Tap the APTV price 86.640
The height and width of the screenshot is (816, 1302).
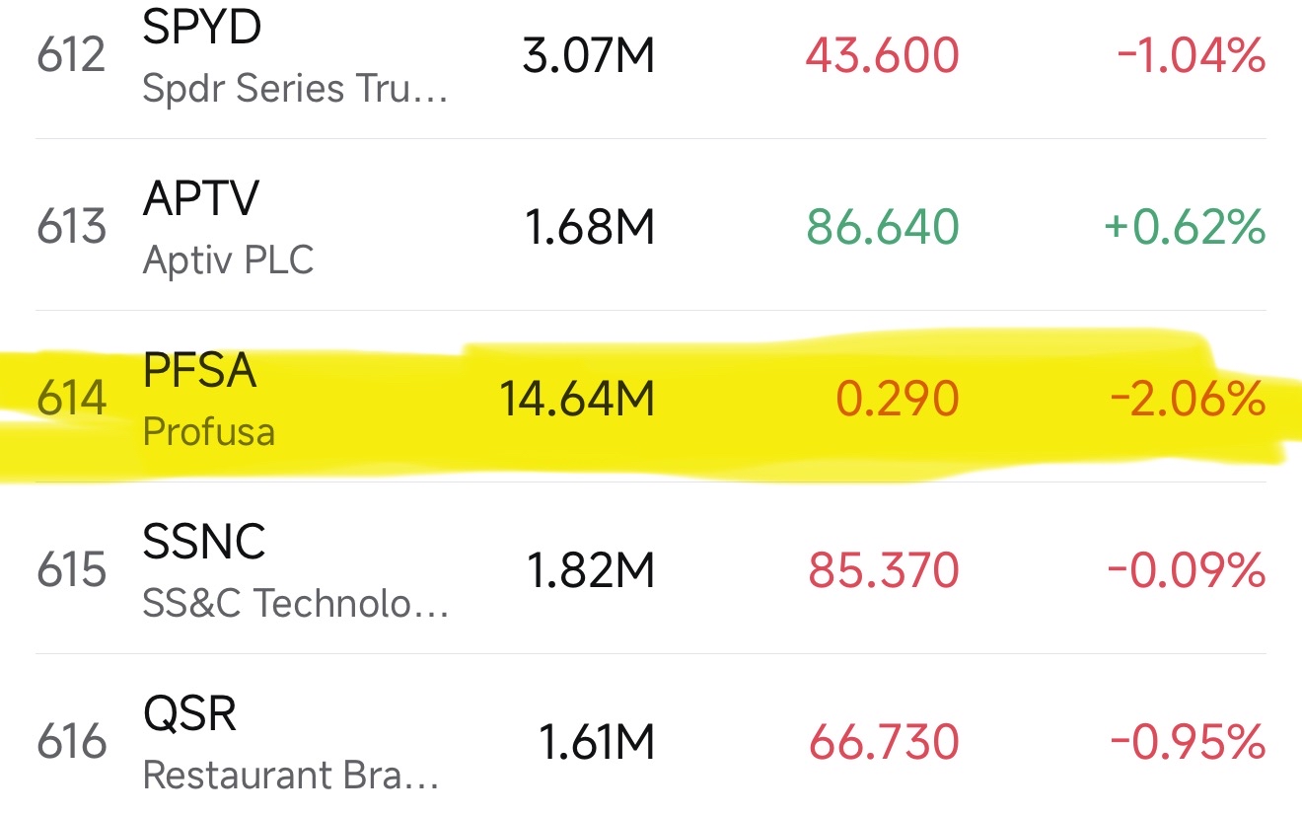tap(882, 228)
